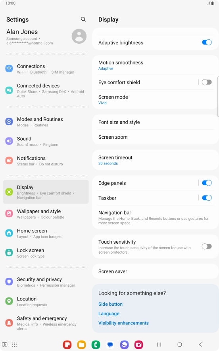Image resolution: width=219 pixels, height=351 pixels.
Task: Tap the Recents navigation button
Action: [159, 345]
